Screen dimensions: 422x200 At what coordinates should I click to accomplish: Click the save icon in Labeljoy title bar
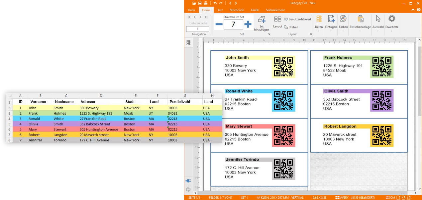[x=200, y=3]
